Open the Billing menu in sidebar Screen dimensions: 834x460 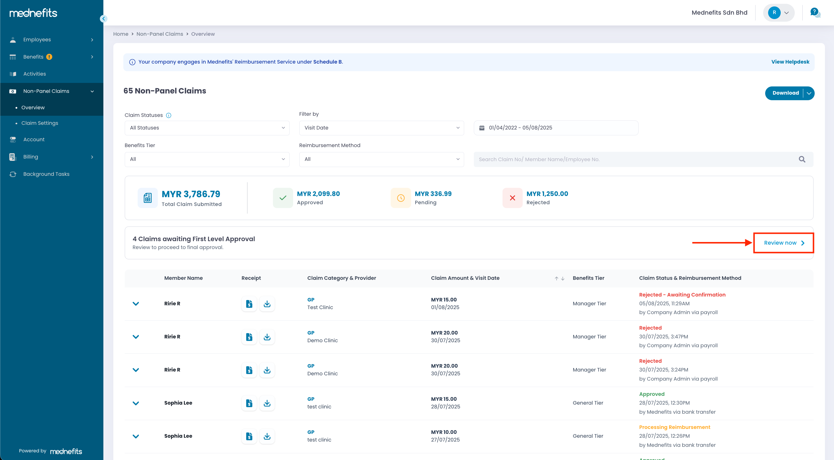click(x=52, y=157)
